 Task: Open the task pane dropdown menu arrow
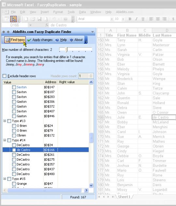93,32
